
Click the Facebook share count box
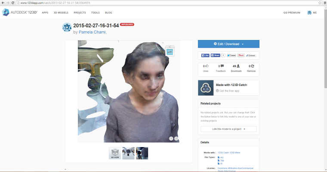pos(223,55)
